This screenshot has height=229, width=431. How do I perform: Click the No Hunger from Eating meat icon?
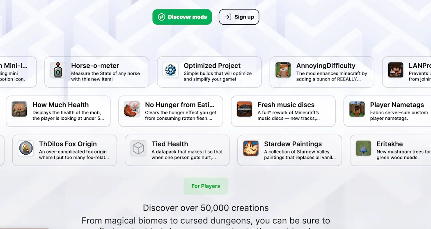tap(132, 109)
